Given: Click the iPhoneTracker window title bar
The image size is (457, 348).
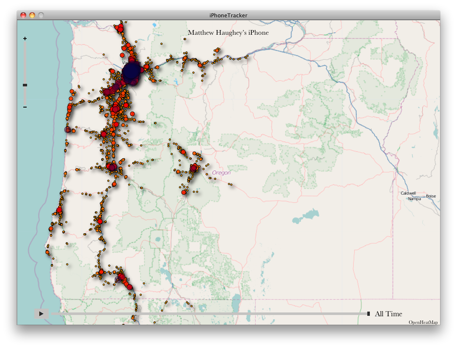Looking at the screenshot, I should tap(228, 14).
